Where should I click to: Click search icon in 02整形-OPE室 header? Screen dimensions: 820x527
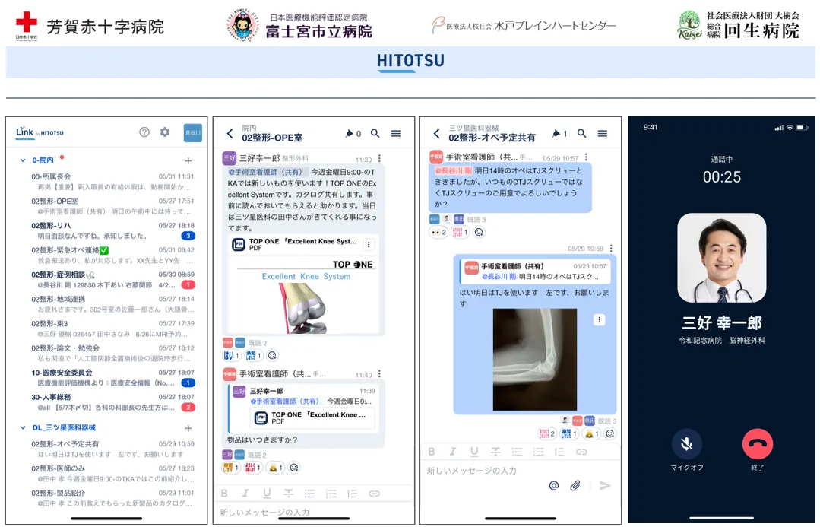375,134
